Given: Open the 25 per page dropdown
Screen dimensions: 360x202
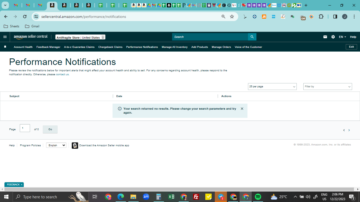Looking at the screenshot, I should (x=272, y=87).
